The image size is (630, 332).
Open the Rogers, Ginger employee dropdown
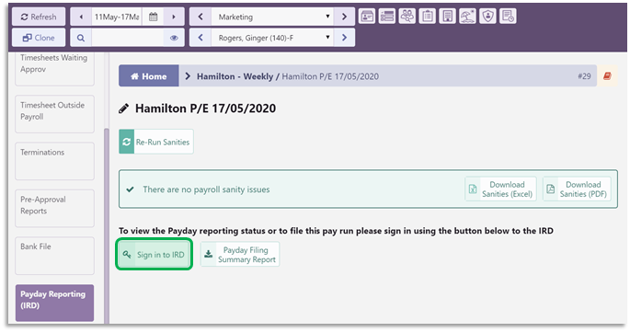coord(272,38)
